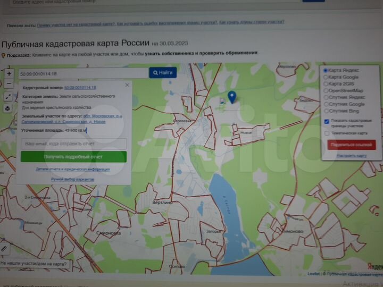The image size is (383, 287).
Task: Open Leaflet attribution link
Action: tap(313, 274)
